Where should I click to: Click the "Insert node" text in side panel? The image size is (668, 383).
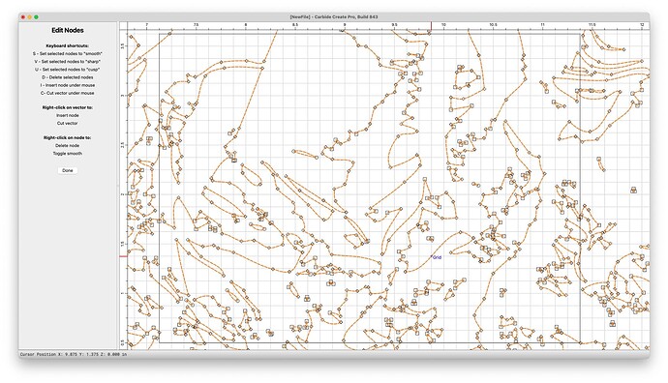click(68, 115)
